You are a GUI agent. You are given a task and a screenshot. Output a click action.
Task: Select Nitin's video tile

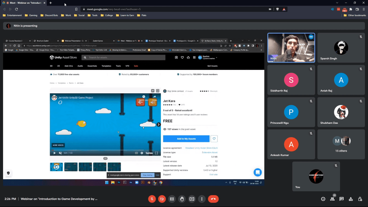coord(291,48)
